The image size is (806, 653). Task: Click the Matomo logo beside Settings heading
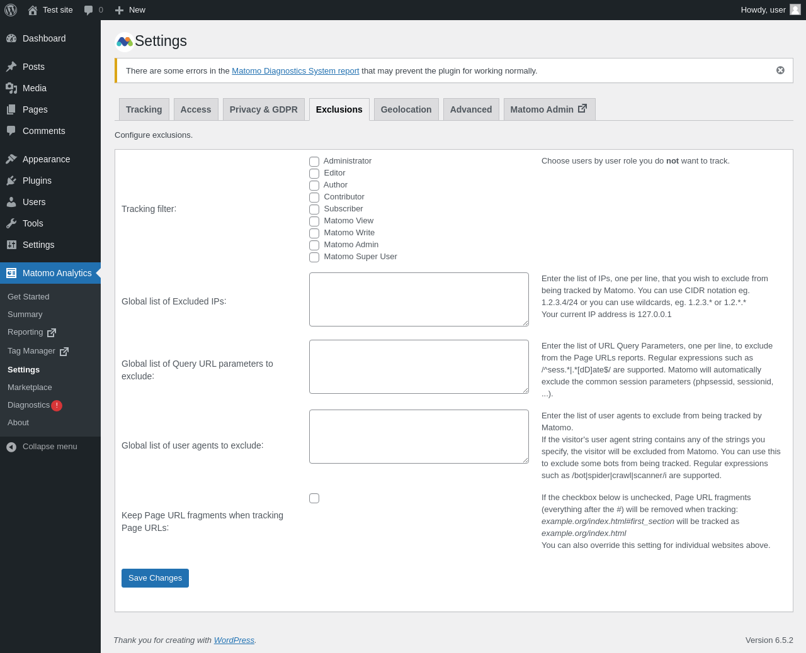coord(125,42)
